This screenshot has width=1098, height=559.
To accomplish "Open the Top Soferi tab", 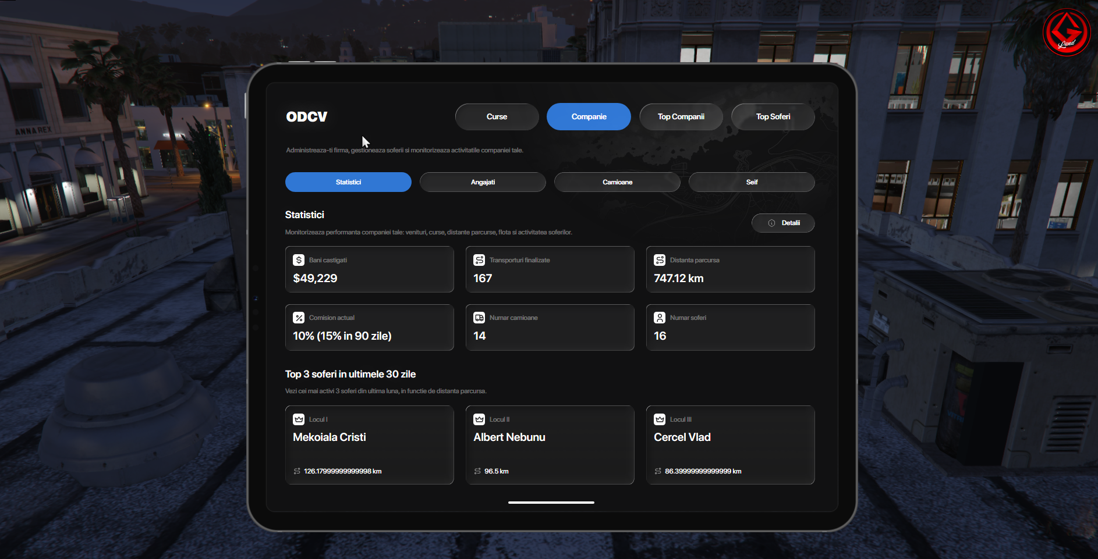I will (x=773, y=117).
